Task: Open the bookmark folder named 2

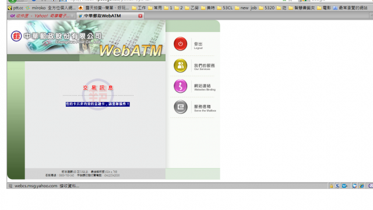Action: pos(179,8)
